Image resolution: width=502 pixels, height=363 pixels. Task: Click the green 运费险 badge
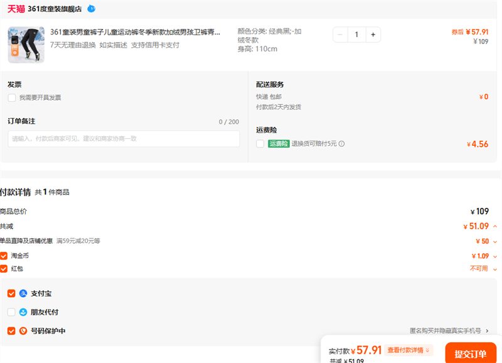(279, 144)
